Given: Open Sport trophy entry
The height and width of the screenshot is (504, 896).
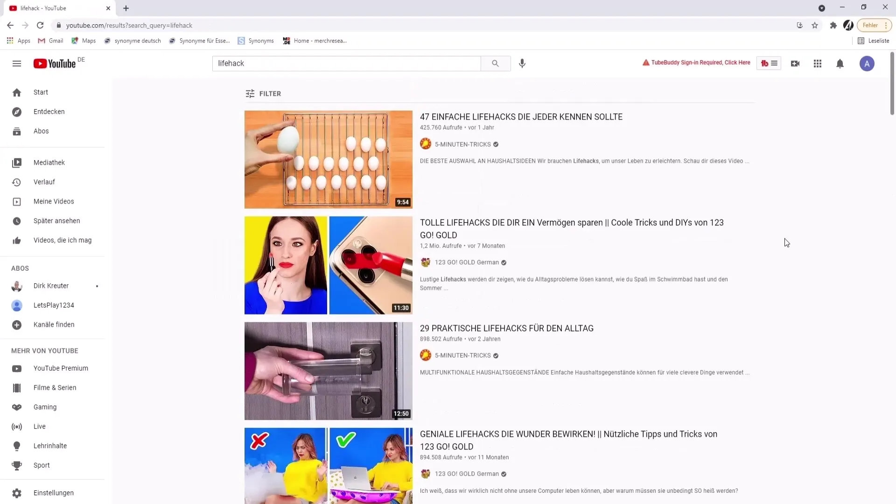Looking at the screenshot, I should click(x=52, y=465).
